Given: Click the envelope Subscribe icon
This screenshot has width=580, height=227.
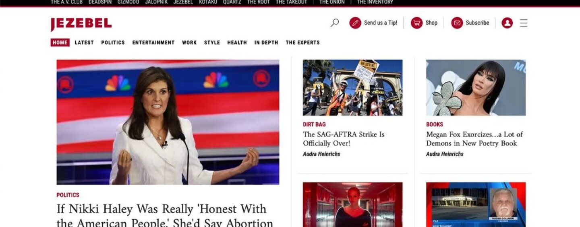Looking at the screenshot, I should click(457, 23).
